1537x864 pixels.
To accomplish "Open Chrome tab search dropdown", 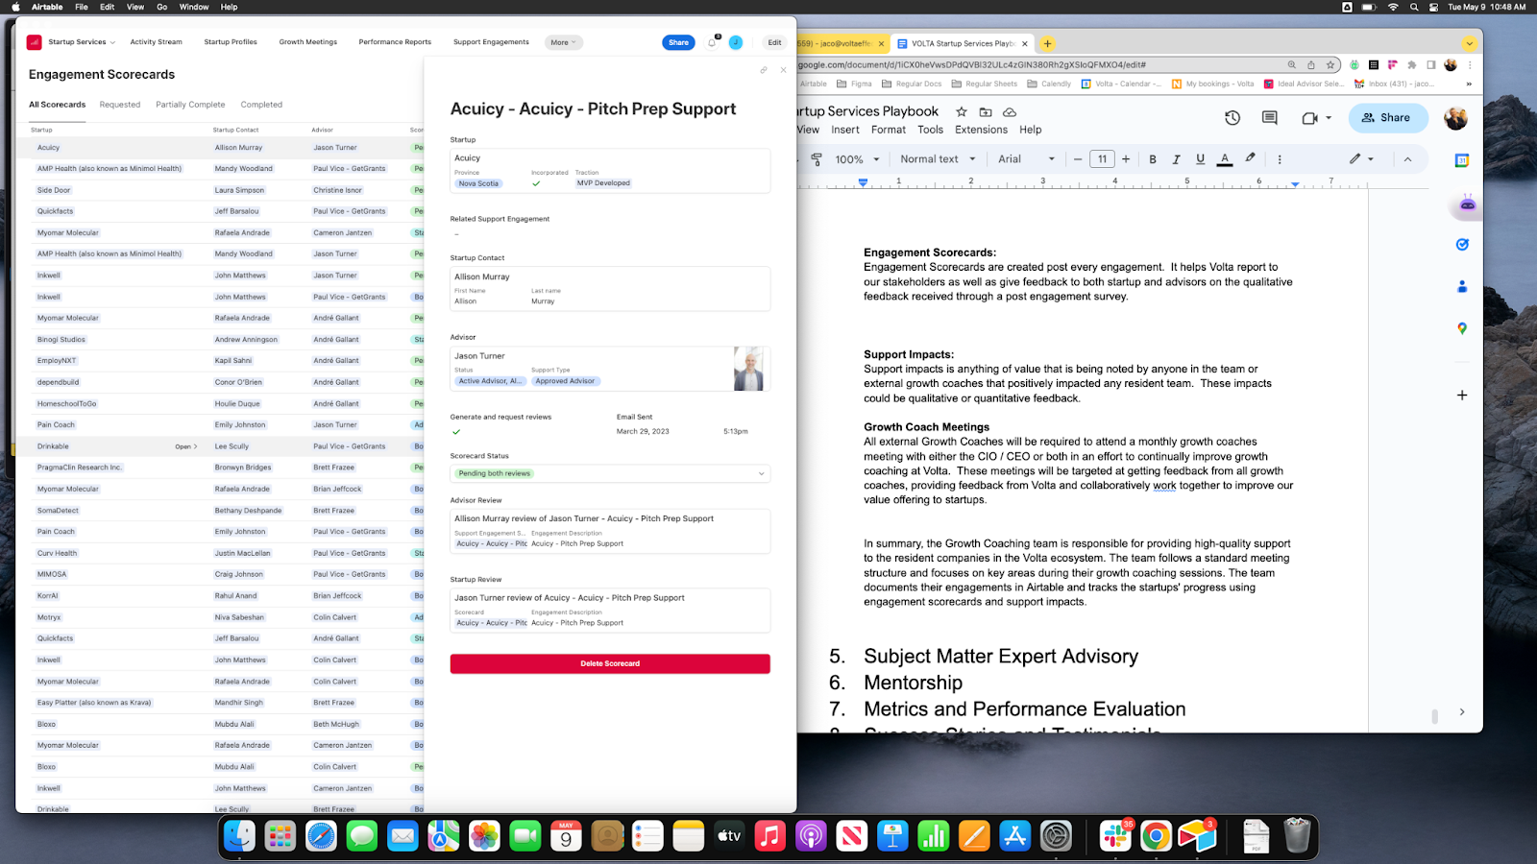I will pos(1469,43).
